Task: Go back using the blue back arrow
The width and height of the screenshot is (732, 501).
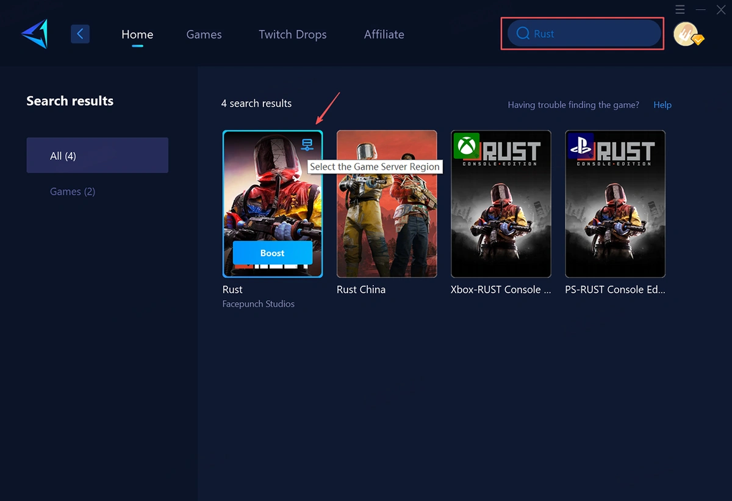Action: pyautogui.click(x=80, y=34)
